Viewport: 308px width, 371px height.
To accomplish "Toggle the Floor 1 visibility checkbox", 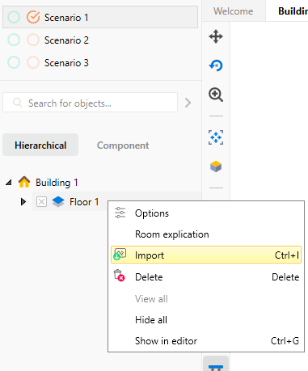I will click(41, 202).
